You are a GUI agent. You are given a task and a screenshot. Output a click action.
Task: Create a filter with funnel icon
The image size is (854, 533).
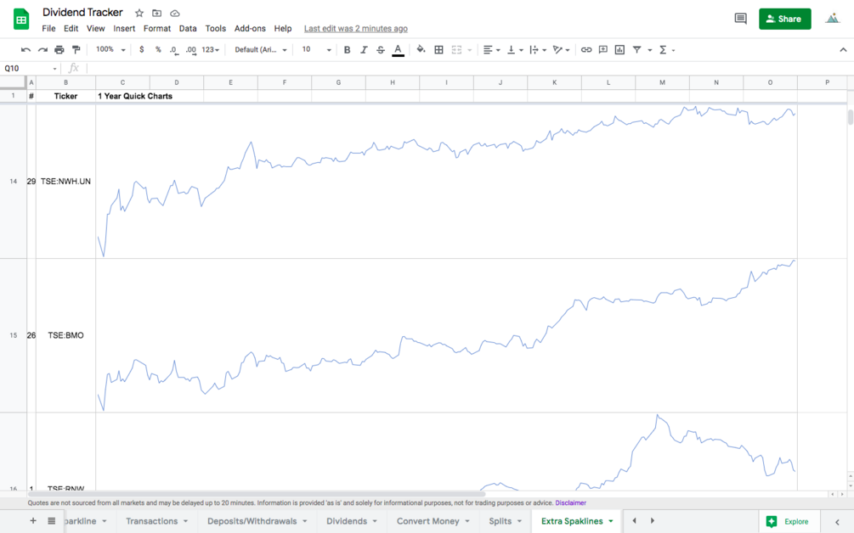pyautogui.click(x=636, y=49)
